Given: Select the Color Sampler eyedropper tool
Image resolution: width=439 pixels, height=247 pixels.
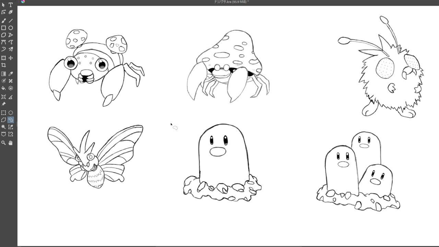Looking at the screenshot, I should point(11,74).
